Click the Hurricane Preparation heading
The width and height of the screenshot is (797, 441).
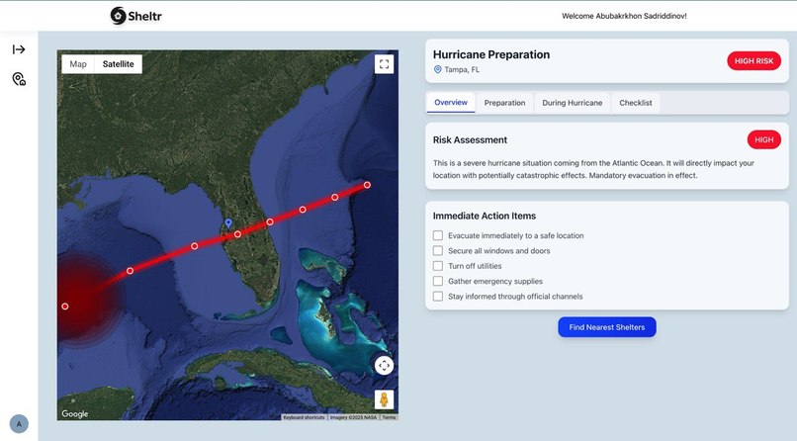click(x=491, y=54)
